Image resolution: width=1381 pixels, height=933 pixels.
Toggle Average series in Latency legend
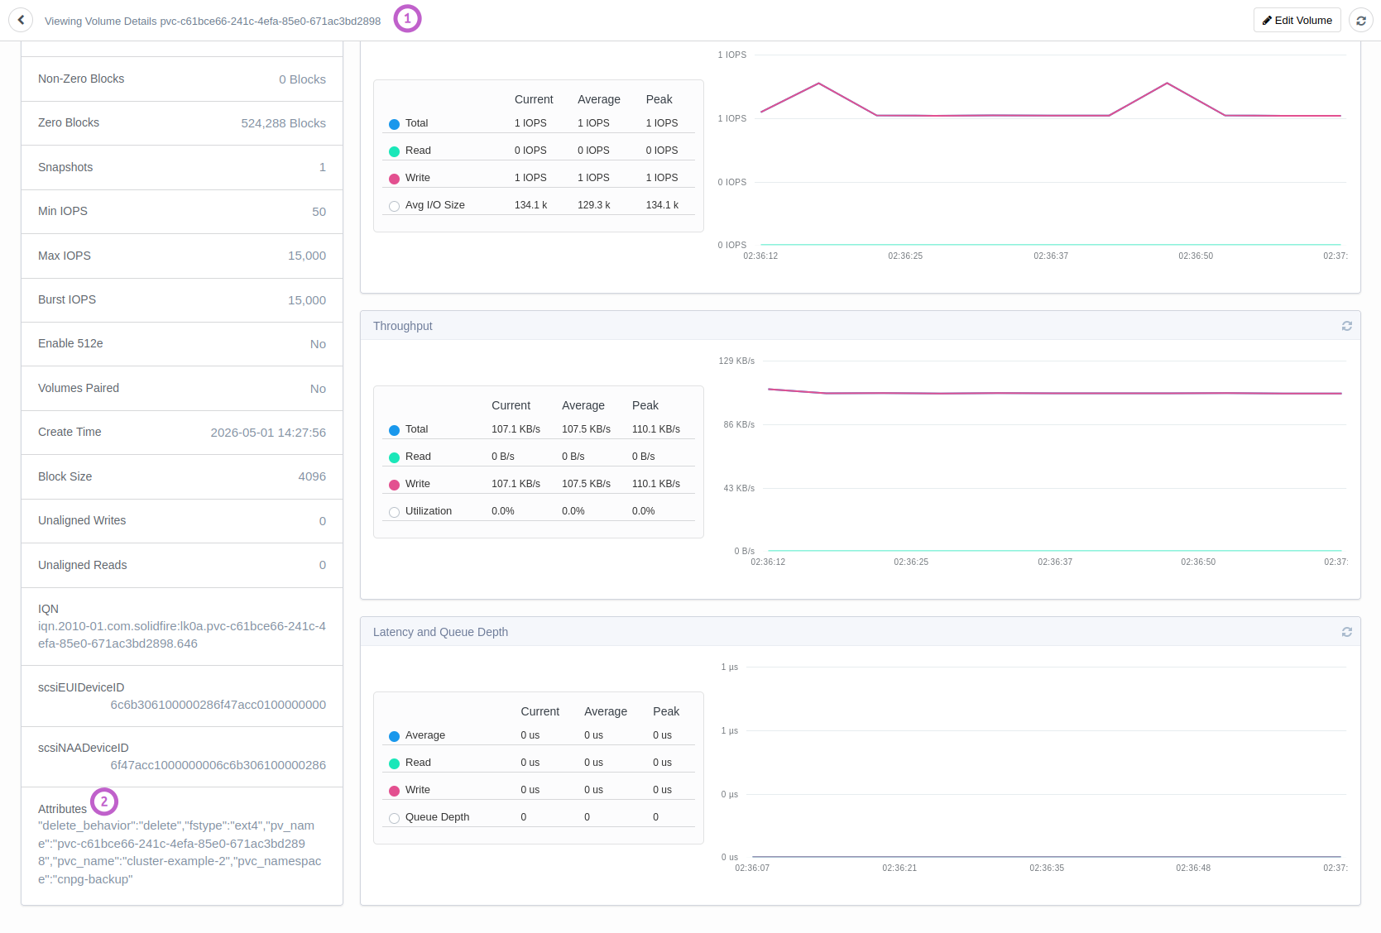coord(395,736)
